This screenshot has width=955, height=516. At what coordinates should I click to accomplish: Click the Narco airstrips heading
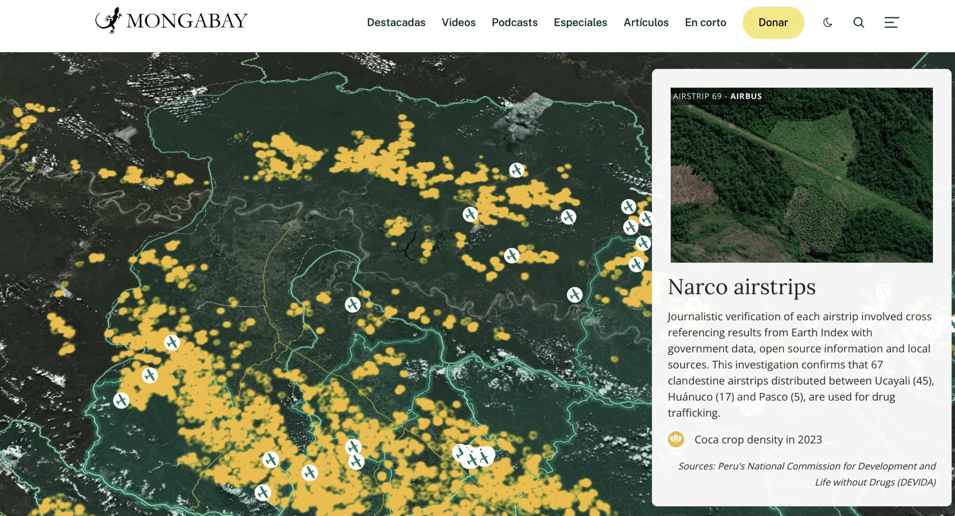pyautogui.click(x=741, y=287)
